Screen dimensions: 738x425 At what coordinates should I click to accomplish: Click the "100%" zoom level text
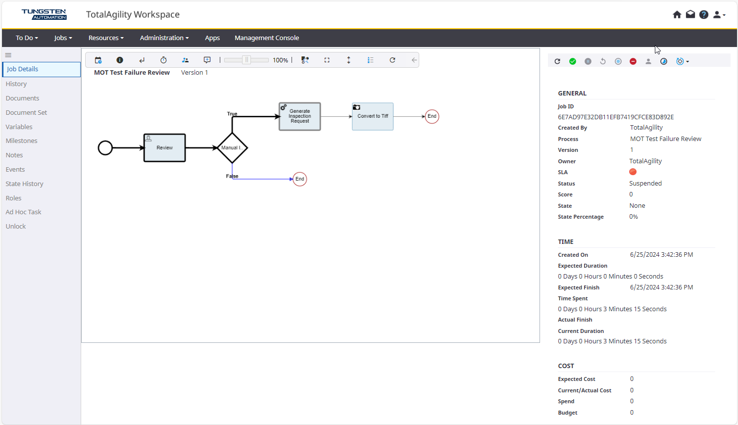pyautogui.click(x=281, y=60)
